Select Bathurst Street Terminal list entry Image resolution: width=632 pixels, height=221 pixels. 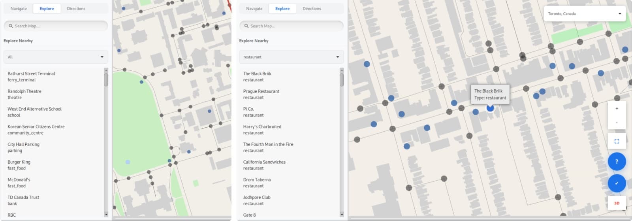(54, 77)
